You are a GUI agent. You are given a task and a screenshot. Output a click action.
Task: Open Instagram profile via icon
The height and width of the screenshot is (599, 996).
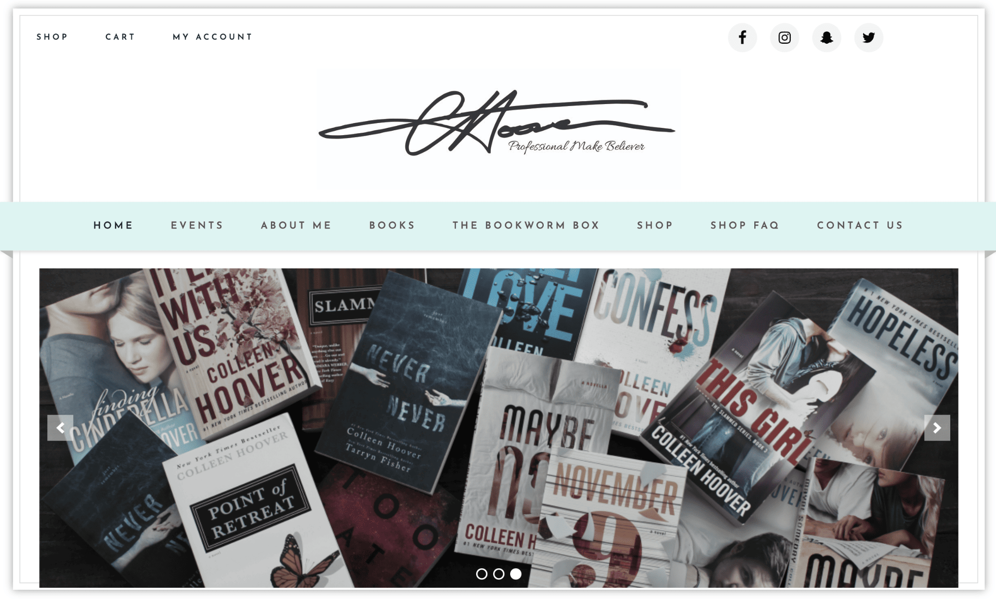tap(784, 37)
